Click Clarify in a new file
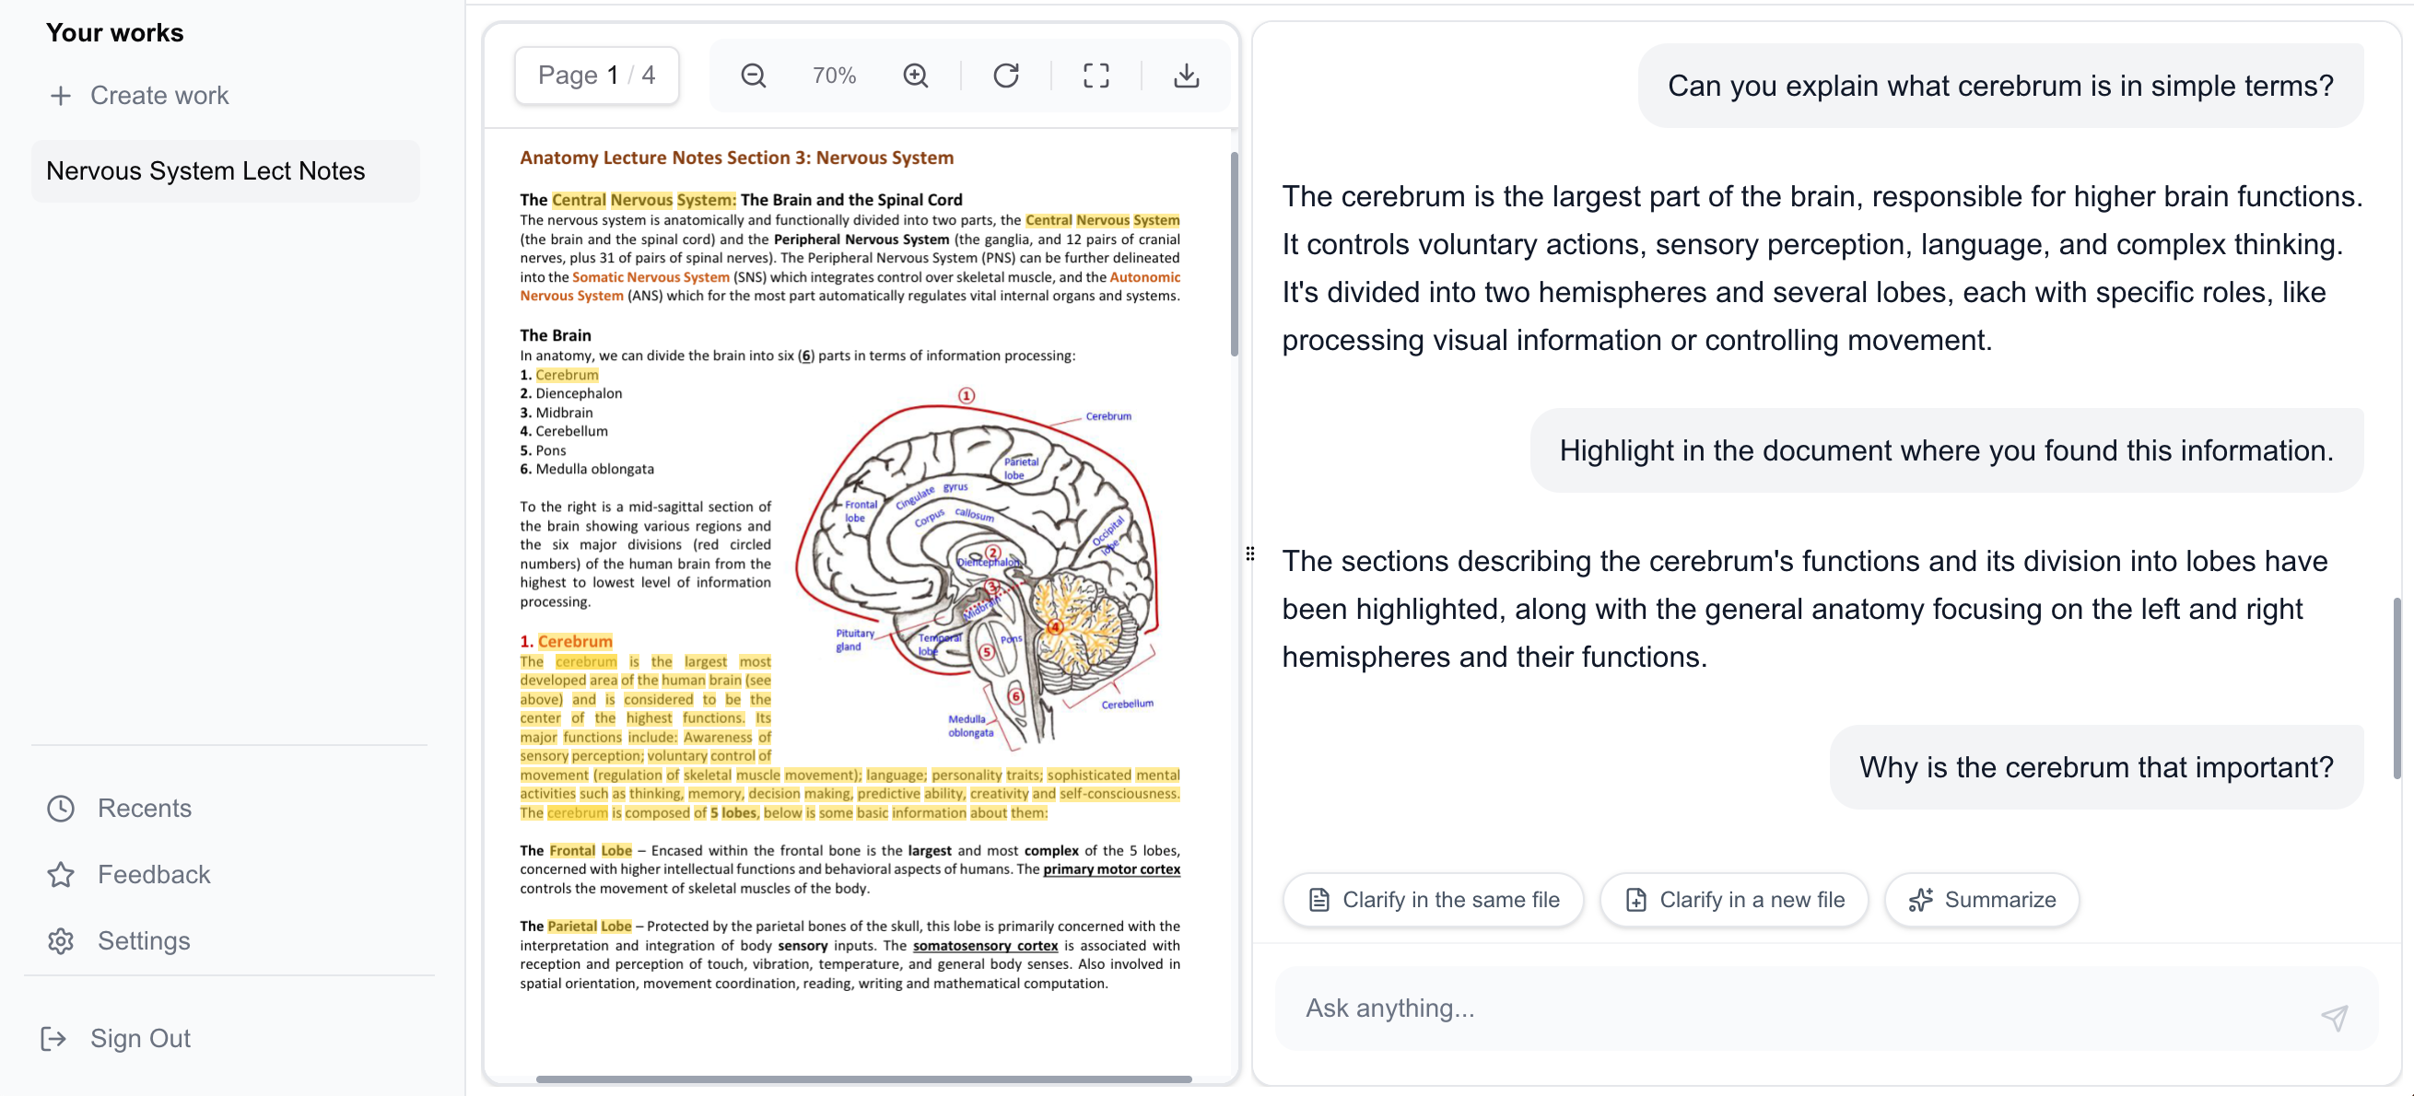The image size is (2414, 1096). coord(1734,899)
